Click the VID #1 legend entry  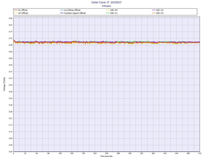pos(112,13)
